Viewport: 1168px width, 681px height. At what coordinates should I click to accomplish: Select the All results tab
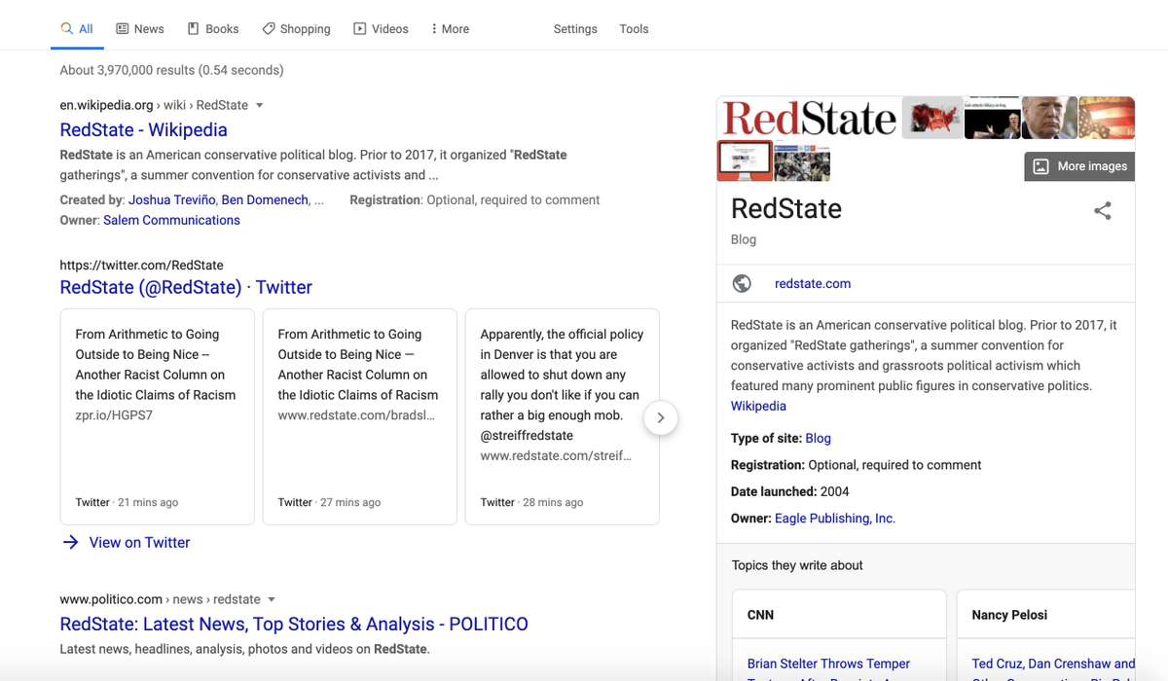pyautogui.click(x=77, y=29)
